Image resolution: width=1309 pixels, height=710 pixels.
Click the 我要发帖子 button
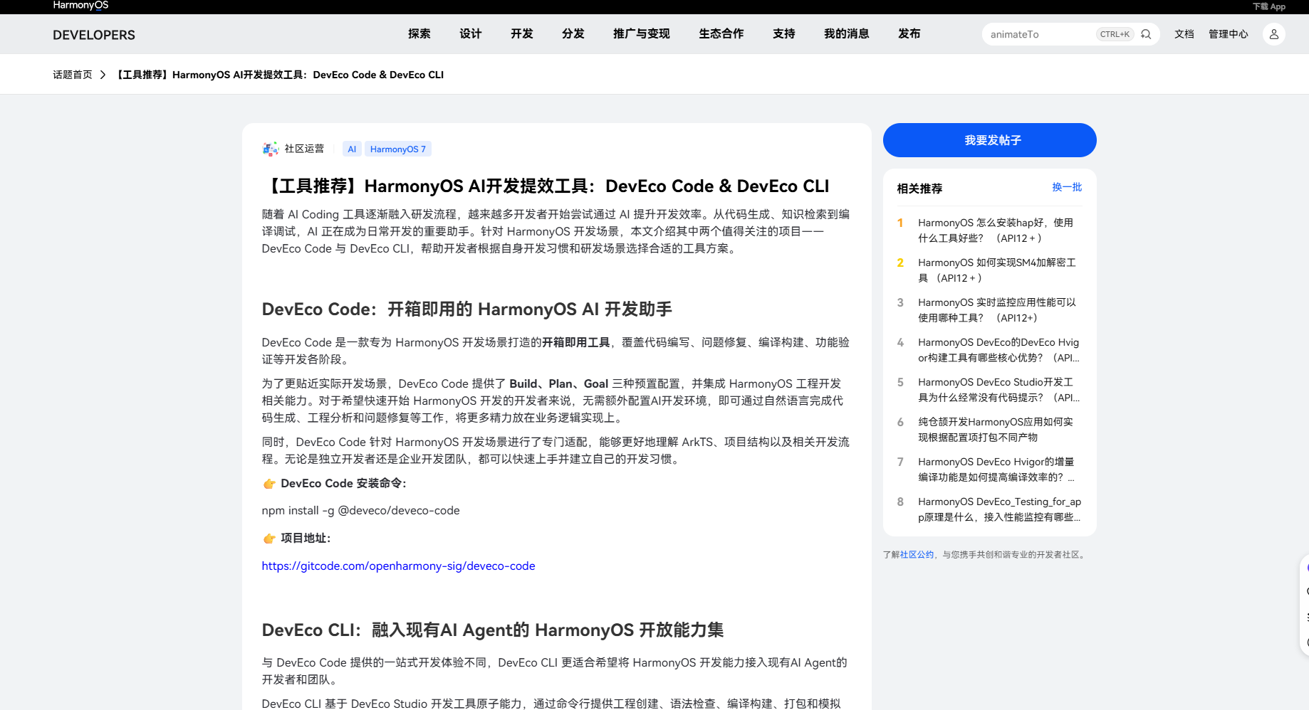(x=990, y=140)
